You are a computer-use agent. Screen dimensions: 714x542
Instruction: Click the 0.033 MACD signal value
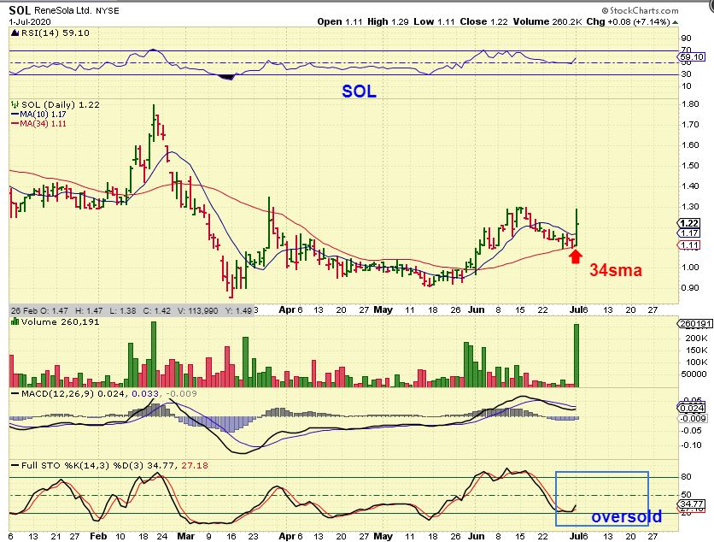(x=145, y=393)
